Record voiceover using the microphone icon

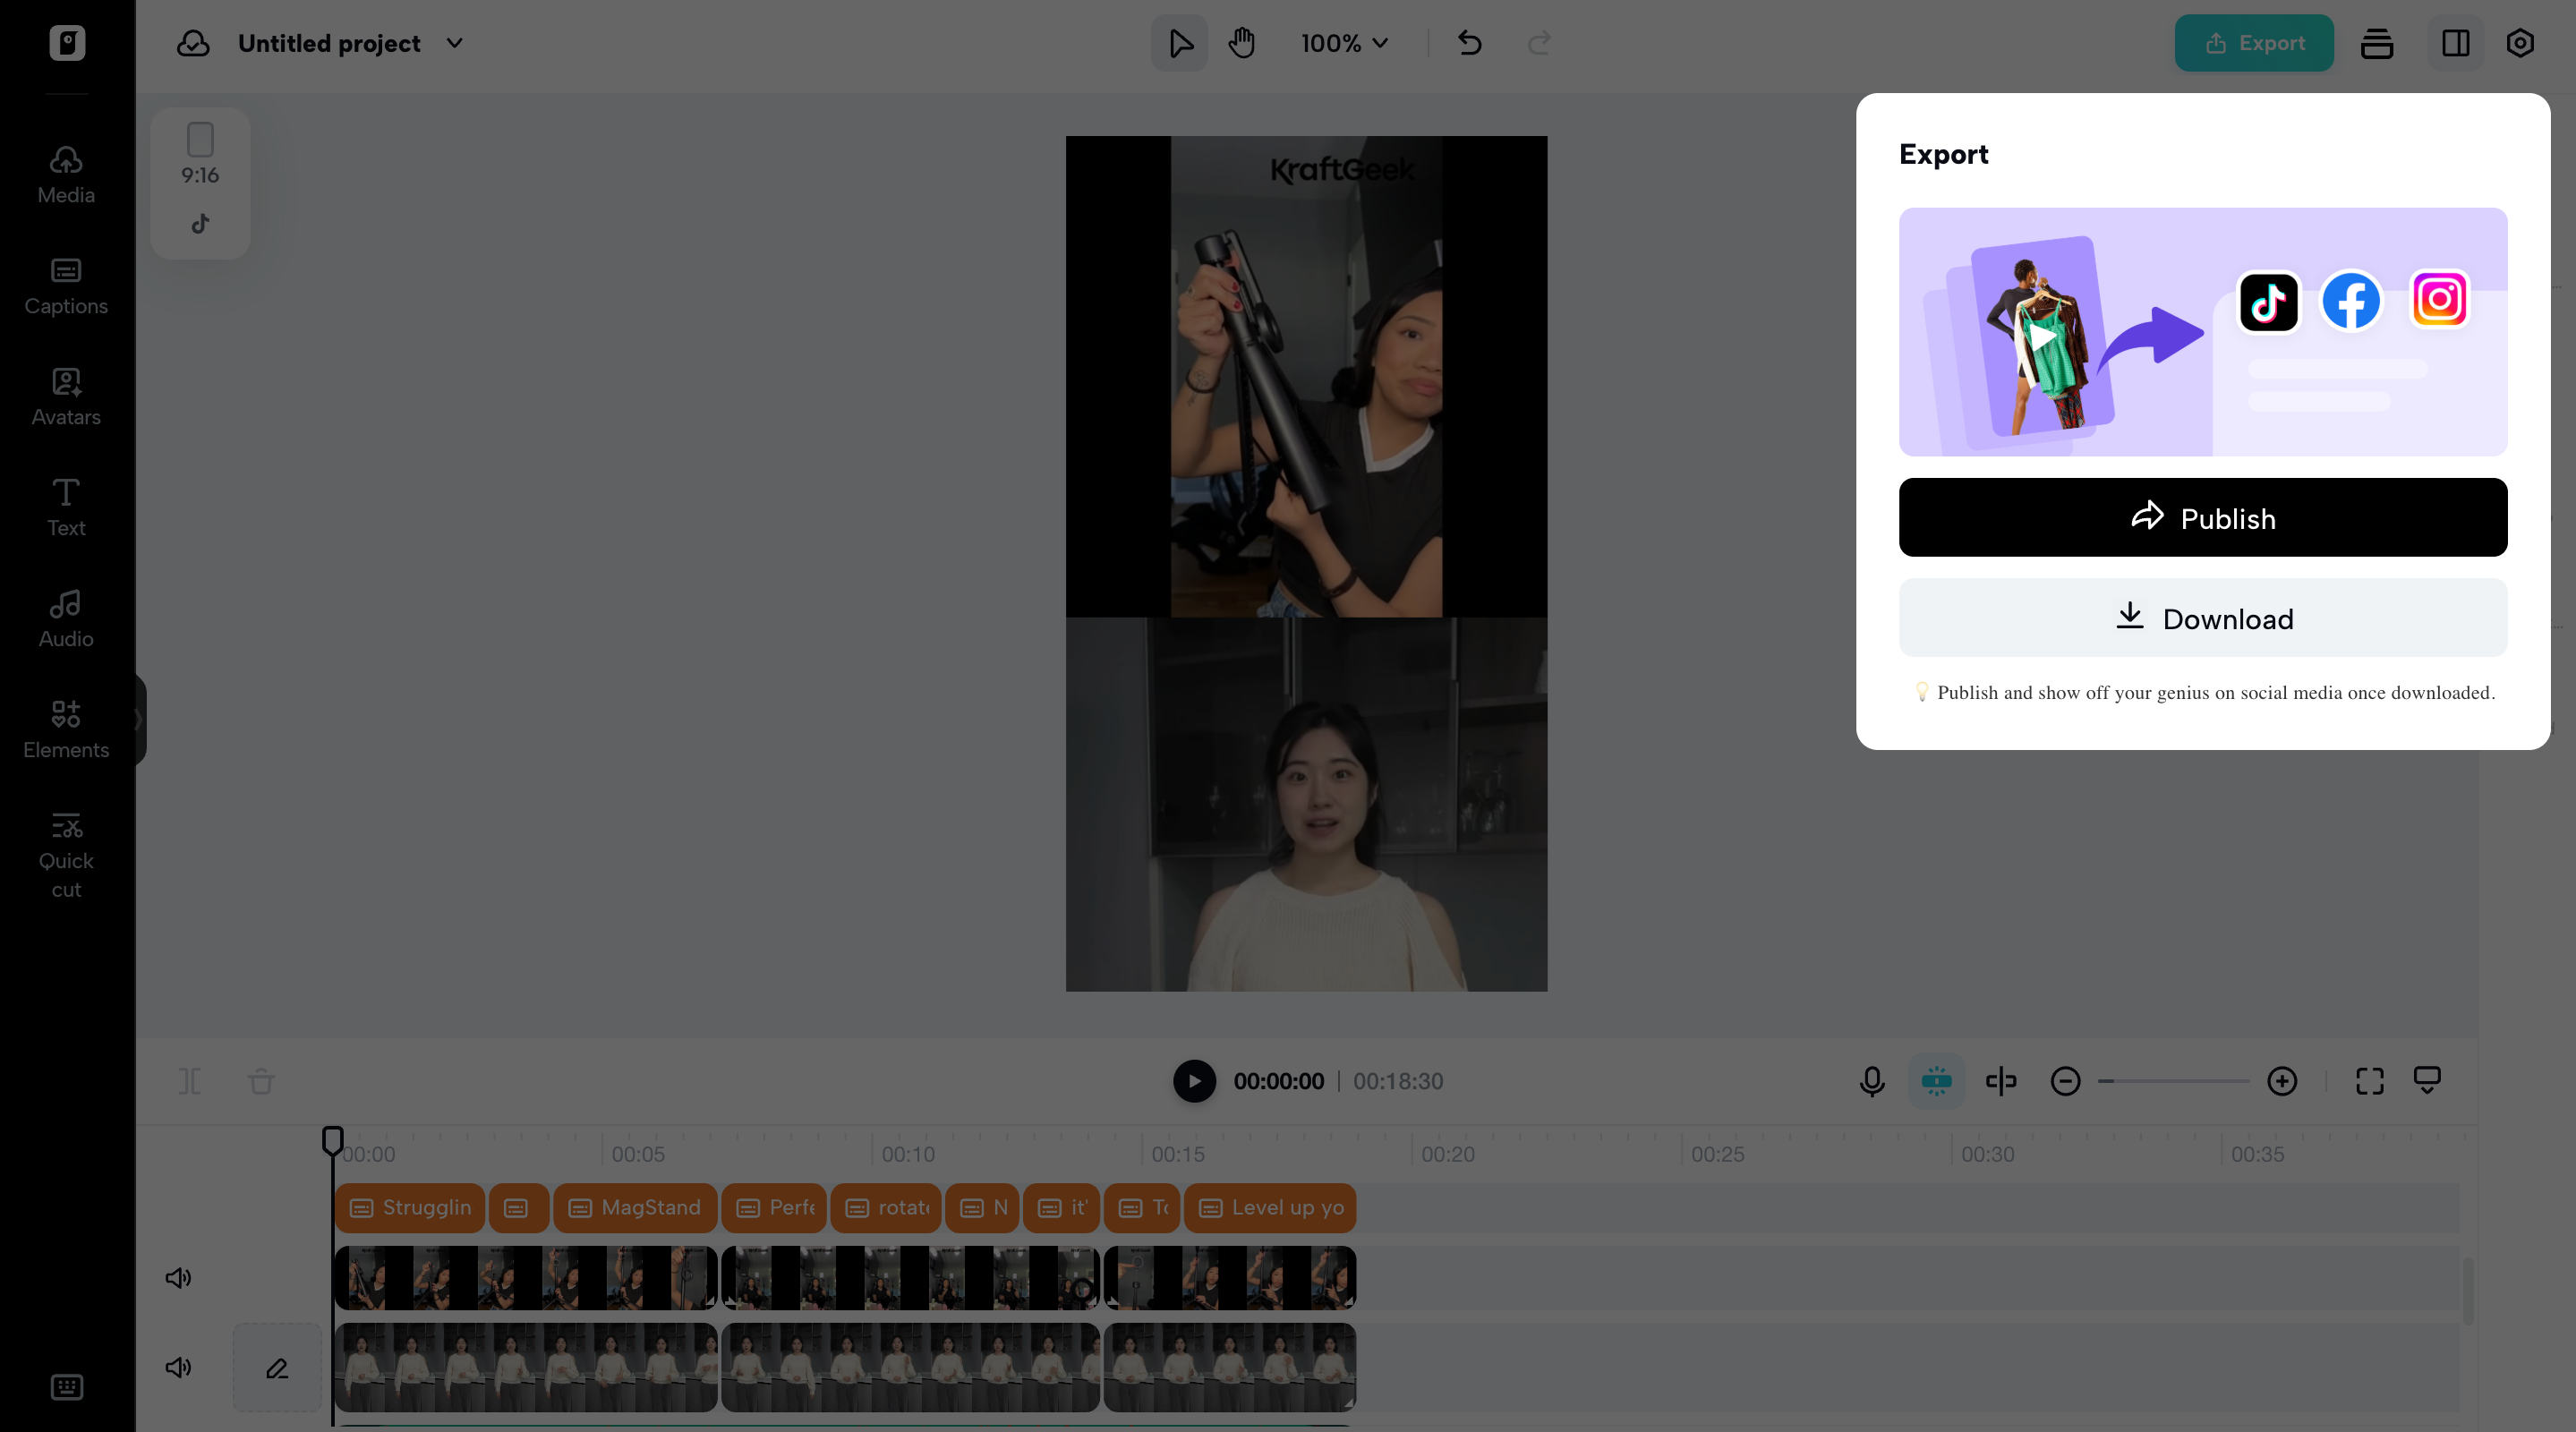[1870, 1081]
